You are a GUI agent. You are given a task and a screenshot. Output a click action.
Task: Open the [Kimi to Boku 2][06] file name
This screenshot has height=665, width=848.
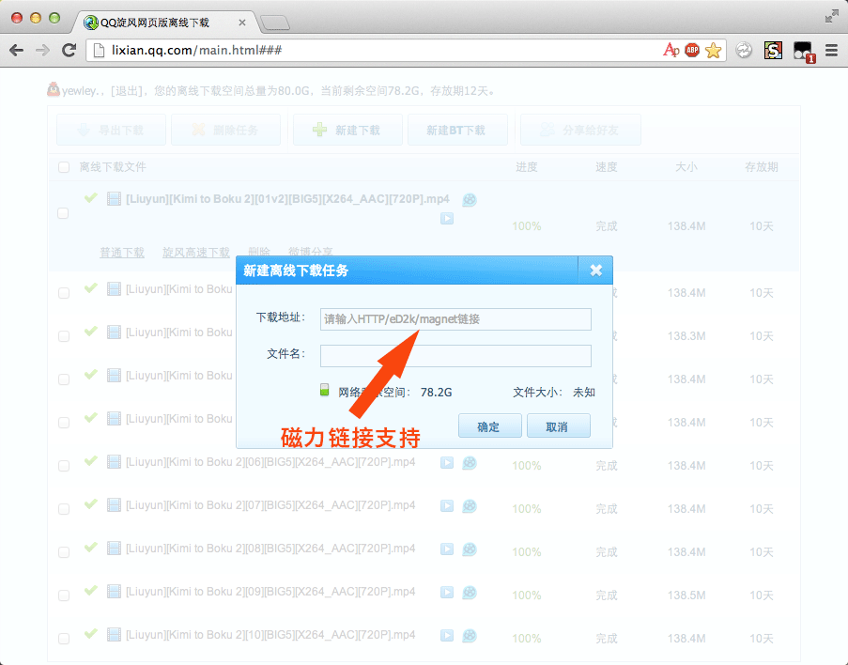(270, 462)
